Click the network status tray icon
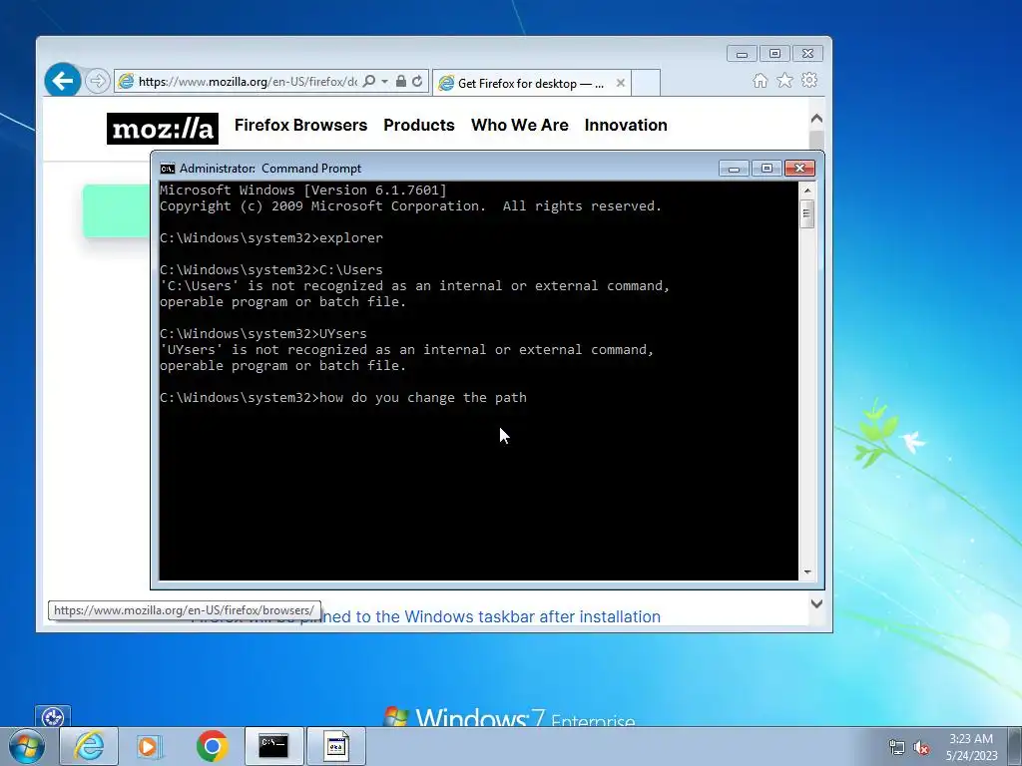 897,747
